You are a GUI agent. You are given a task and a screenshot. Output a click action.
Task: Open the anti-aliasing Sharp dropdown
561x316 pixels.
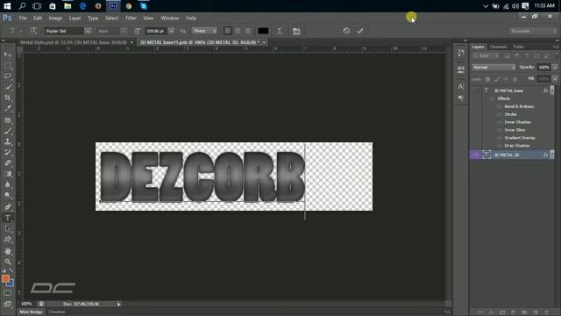[x=204, y=31]
